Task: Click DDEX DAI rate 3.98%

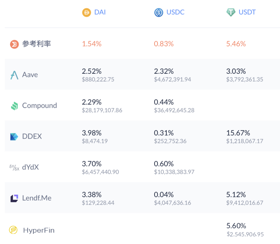Action: coord(91,133)
